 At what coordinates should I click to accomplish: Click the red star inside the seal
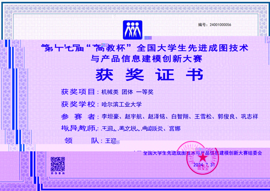pyautogui.click(x=203, y=157)
